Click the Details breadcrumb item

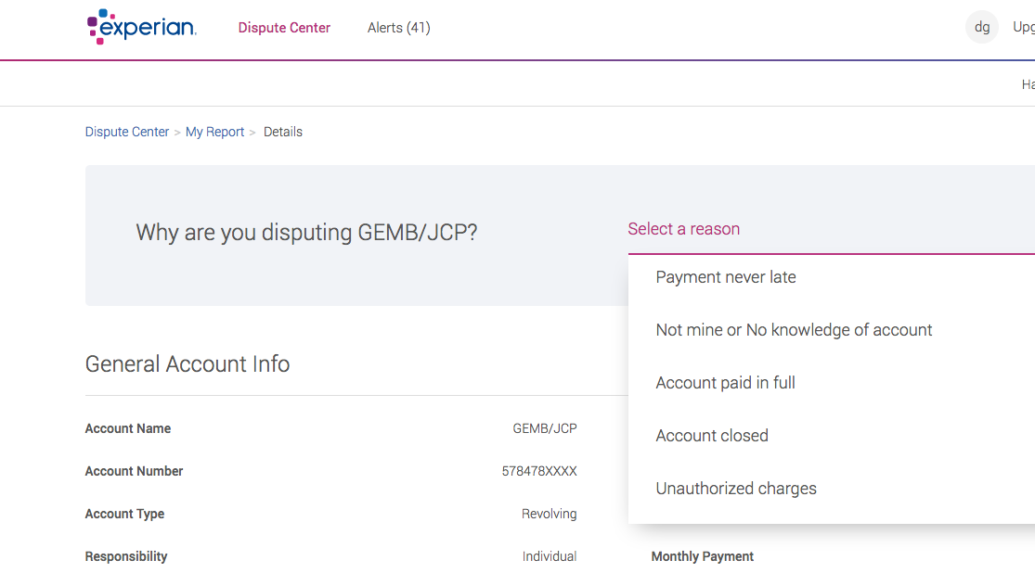283,132
